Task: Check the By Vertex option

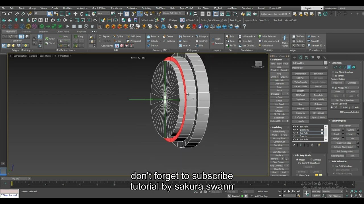Action: click(333, 76)
